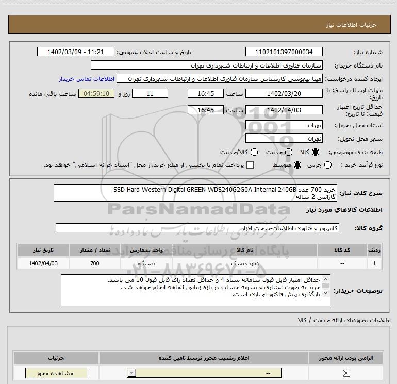Screen dimensions: 397x384
Task: Select the کالا radio button
Action: pos(316,152)
